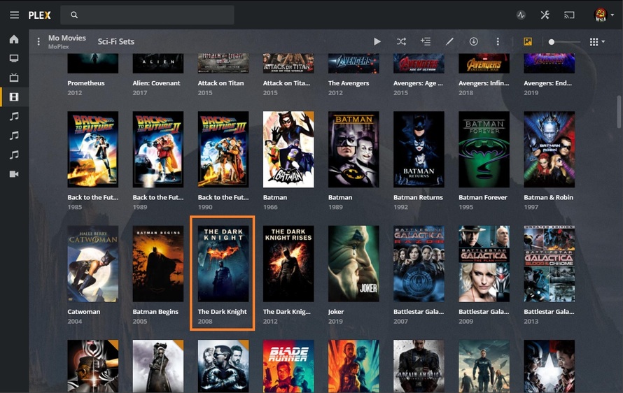Open library options dots beside Mo Movies
Image resolution: width=623 pixels, height=393 pixels.
(x=38, y=41)
